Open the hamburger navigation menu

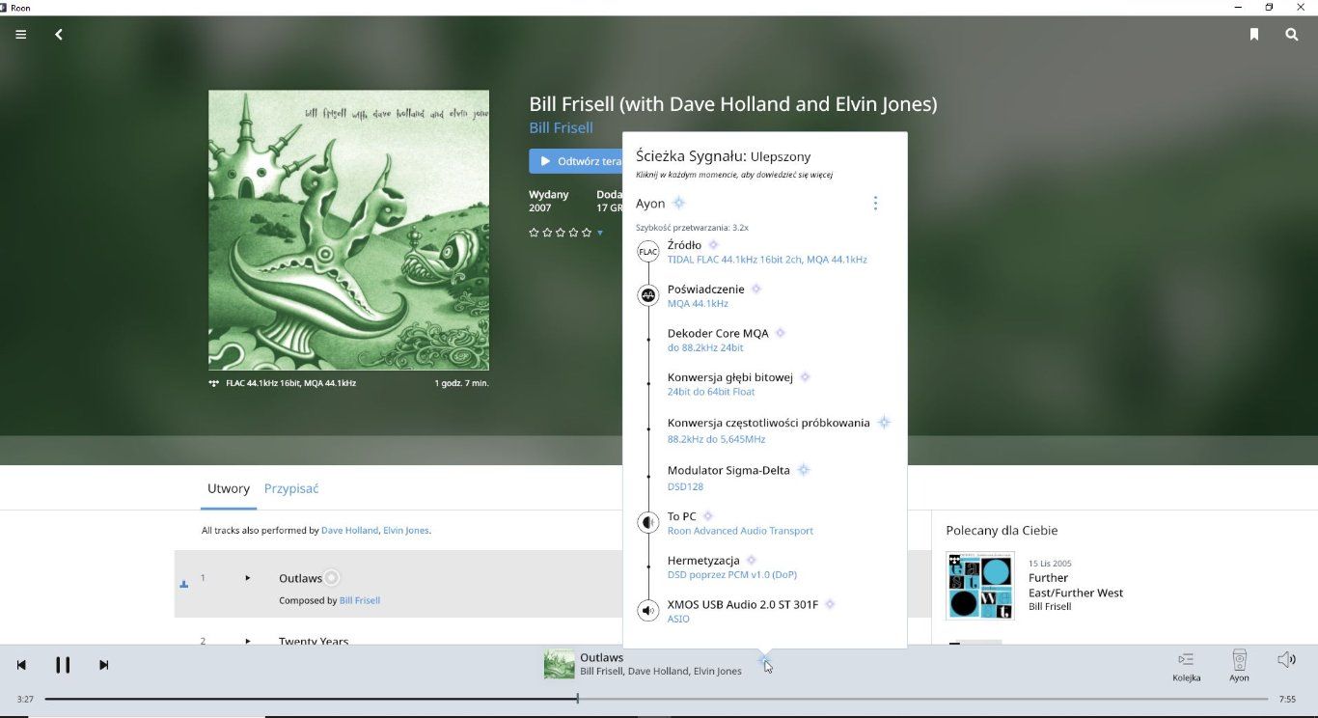(x=20, y=34)
